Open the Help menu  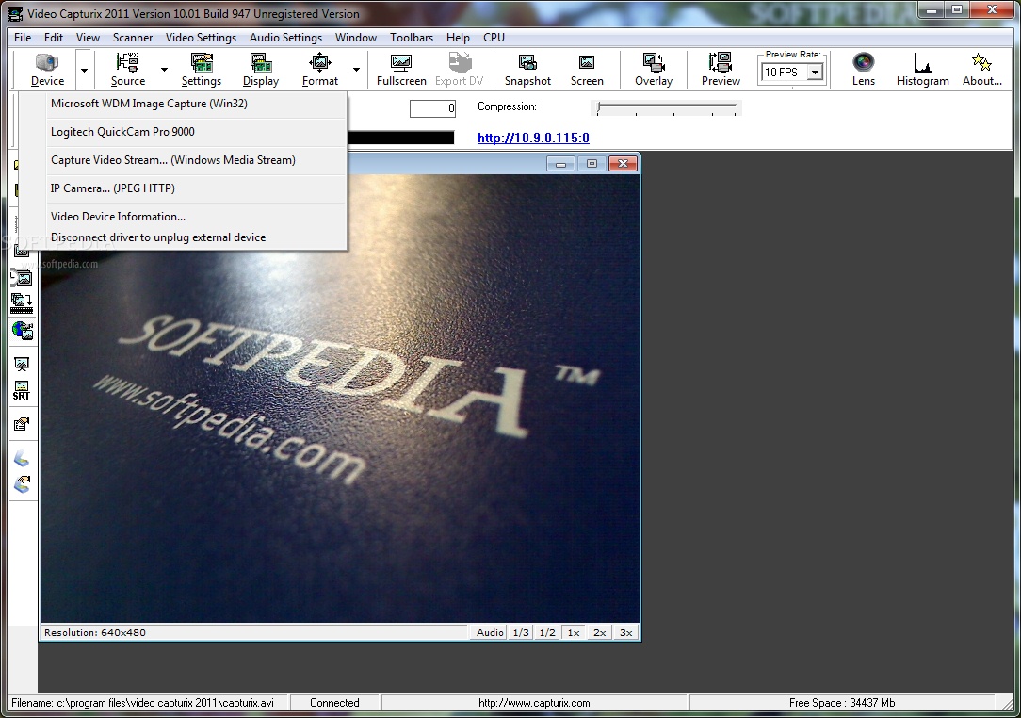[458, 37]
